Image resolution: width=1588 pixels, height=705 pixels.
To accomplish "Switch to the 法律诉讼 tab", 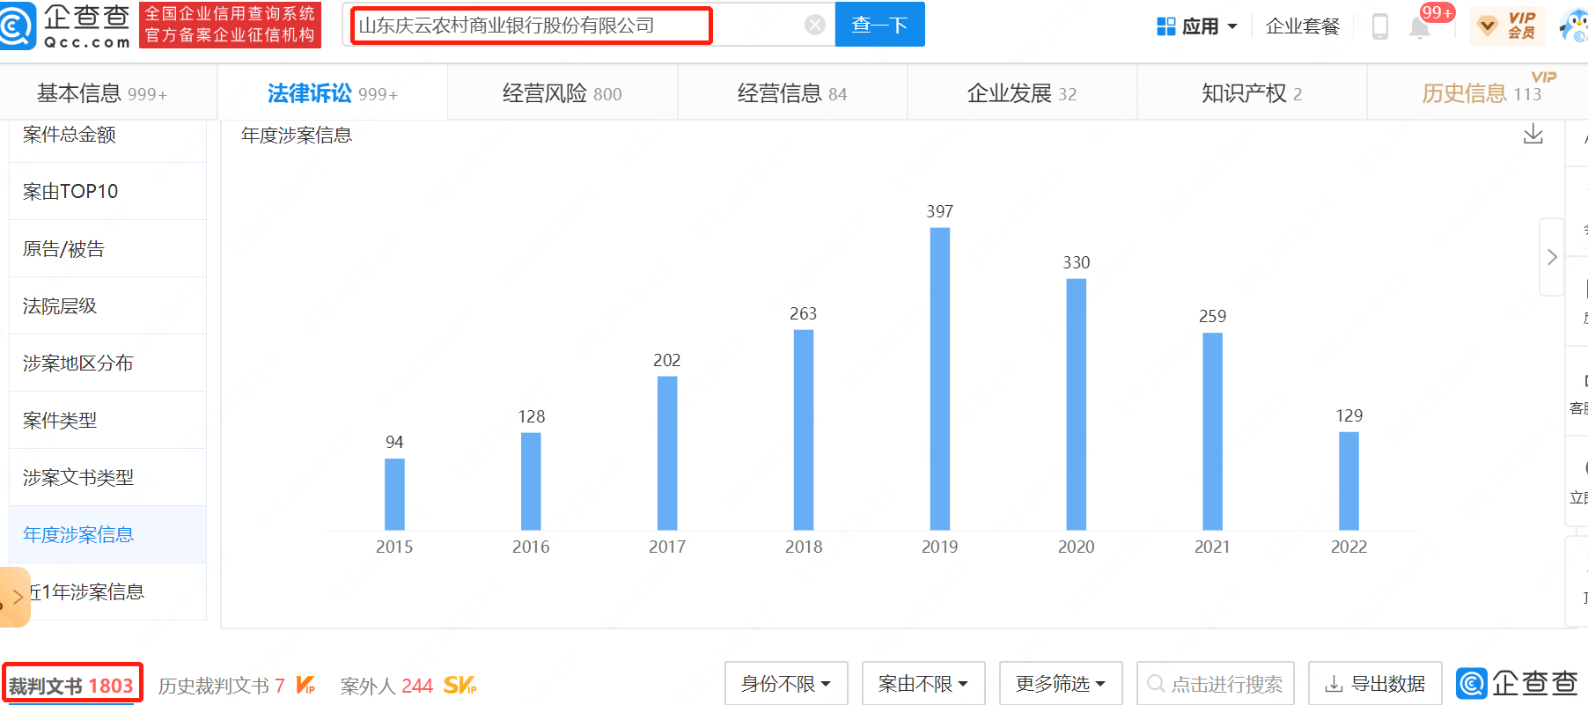I will 332,93.
